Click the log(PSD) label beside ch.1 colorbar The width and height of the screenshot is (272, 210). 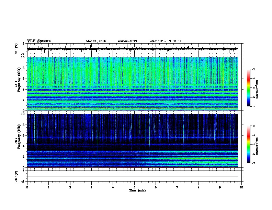pos(257,89)
